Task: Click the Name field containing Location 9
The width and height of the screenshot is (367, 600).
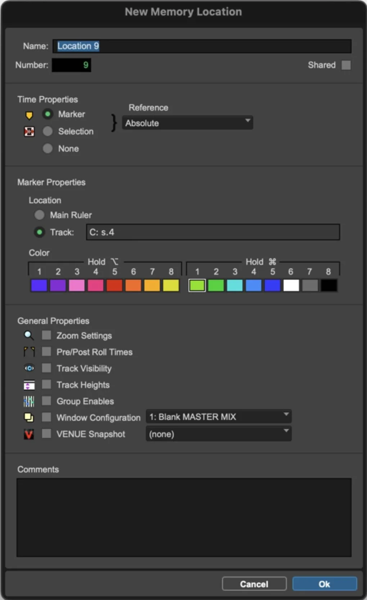Action: tap(202, 46)
